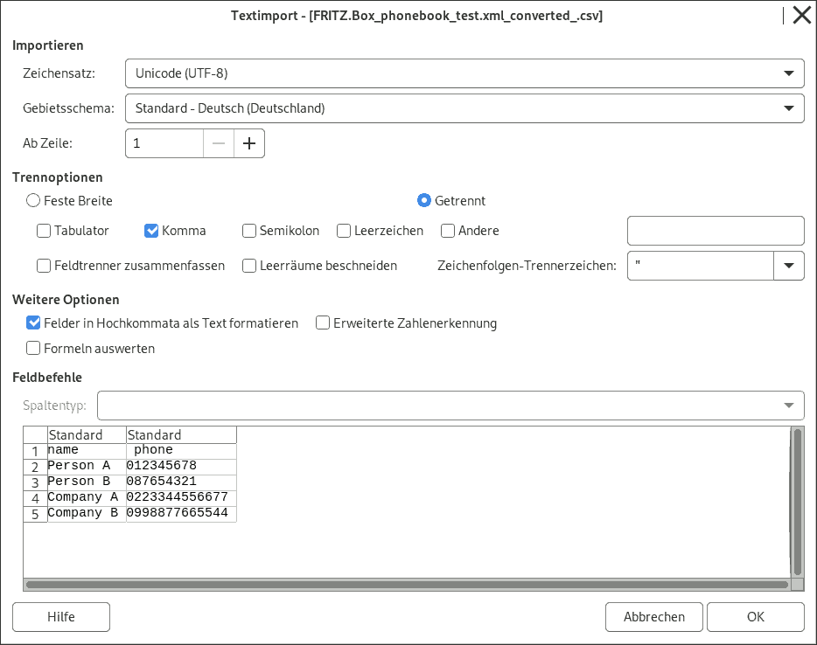This screenshot has height=645, width=817.
Task: Select the Feste Breite radio button
Action: [33, 200]
